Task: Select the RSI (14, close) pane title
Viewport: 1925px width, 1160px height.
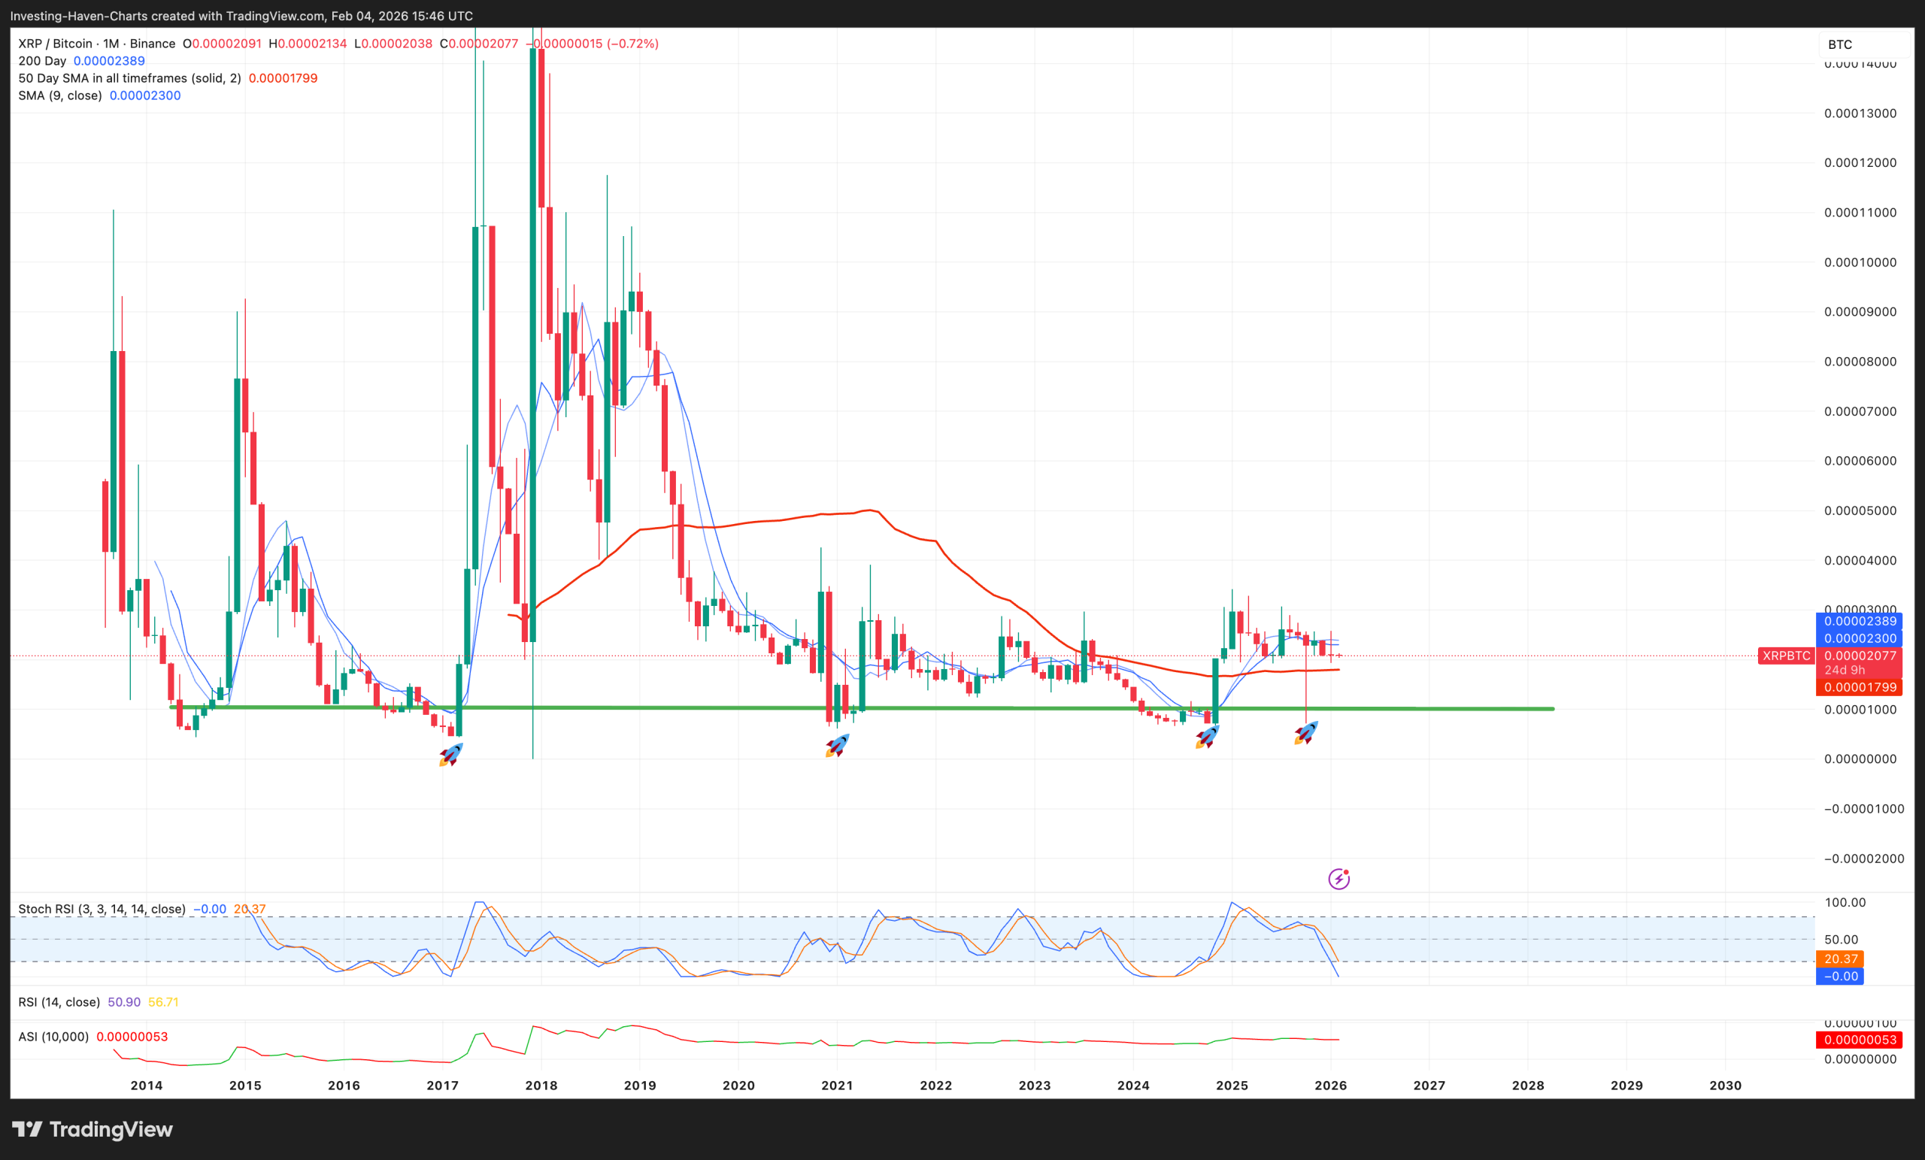Action: point(59,1002)
